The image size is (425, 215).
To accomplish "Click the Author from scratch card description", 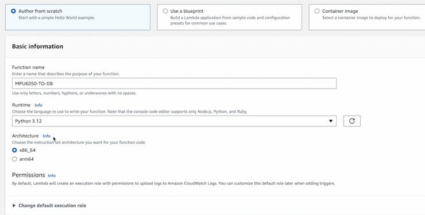I will 57,18.
